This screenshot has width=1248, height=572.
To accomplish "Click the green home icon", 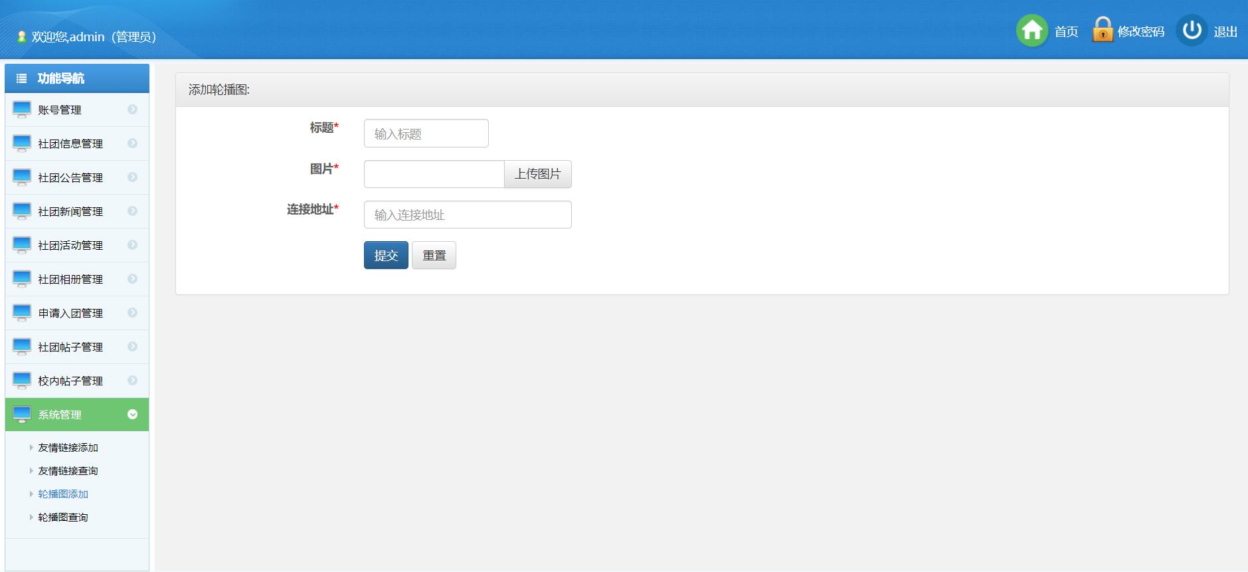I will (1031, 31).
